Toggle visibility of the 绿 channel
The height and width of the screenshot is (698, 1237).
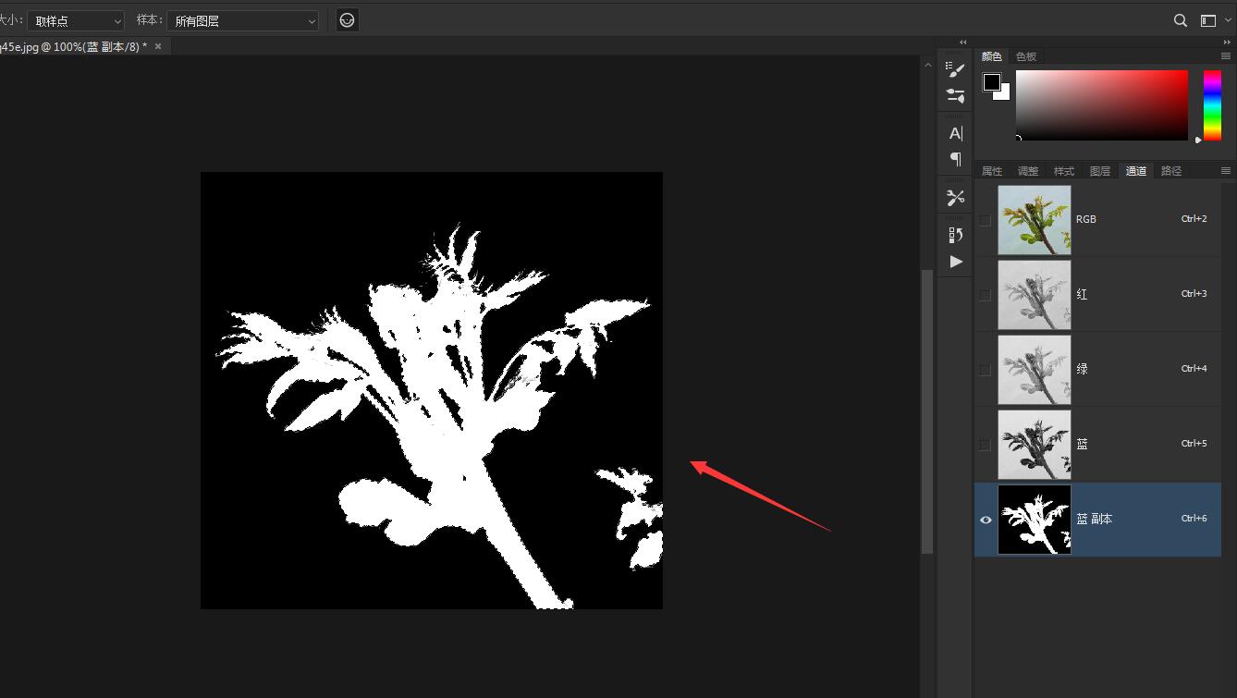point(985,370)
